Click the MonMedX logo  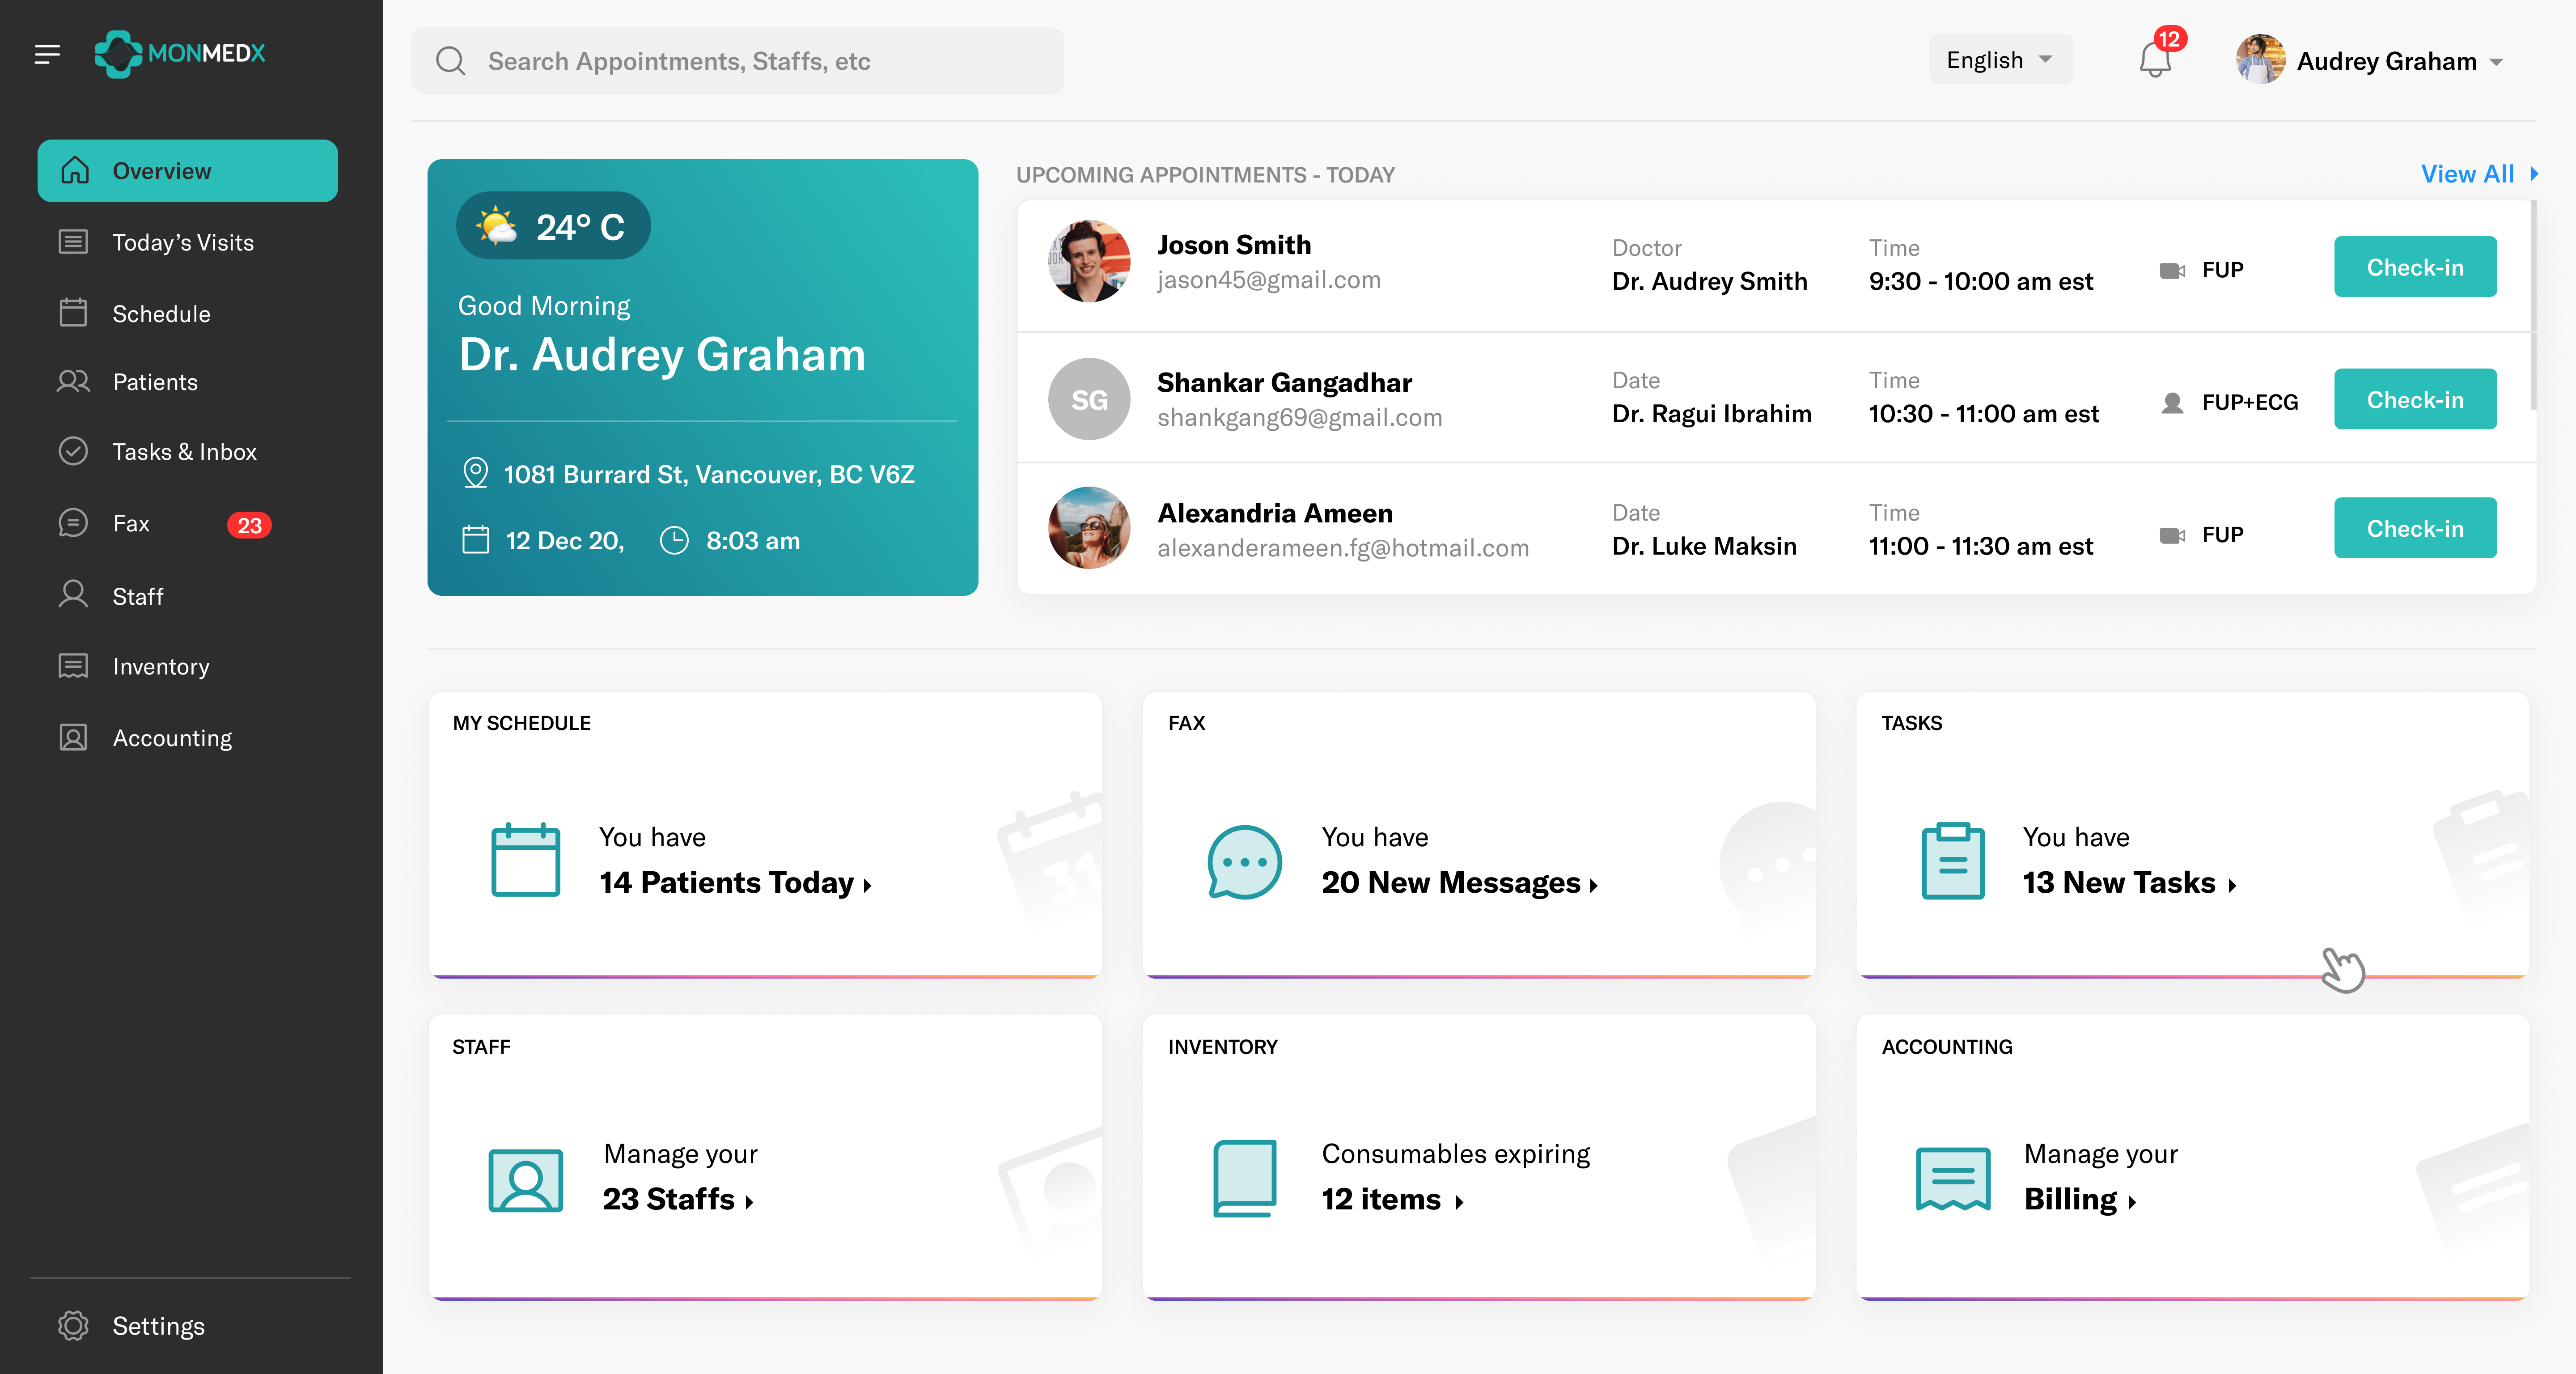(180, 54)
